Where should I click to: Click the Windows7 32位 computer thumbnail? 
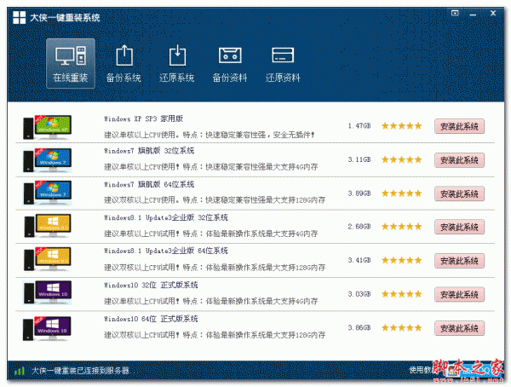(x=47, y=160)
